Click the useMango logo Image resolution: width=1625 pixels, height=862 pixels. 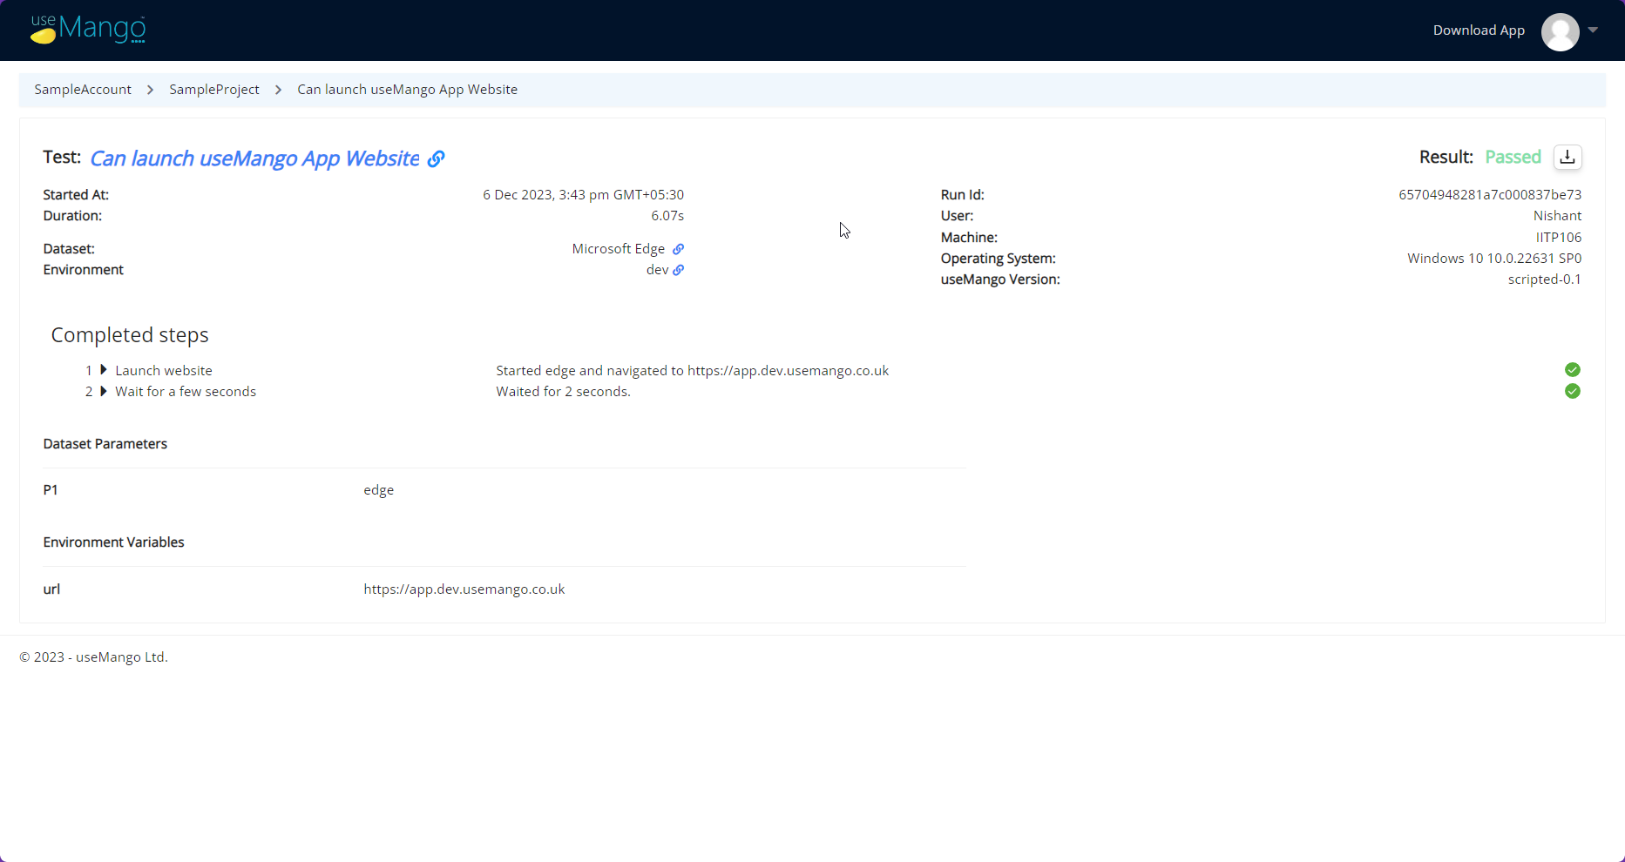(x=88, y=30)
